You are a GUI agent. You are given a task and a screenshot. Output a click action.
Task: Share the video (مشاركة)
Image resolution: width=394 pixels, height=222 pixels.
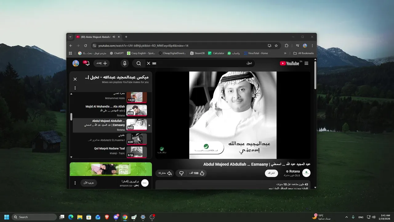coord(165,173)
